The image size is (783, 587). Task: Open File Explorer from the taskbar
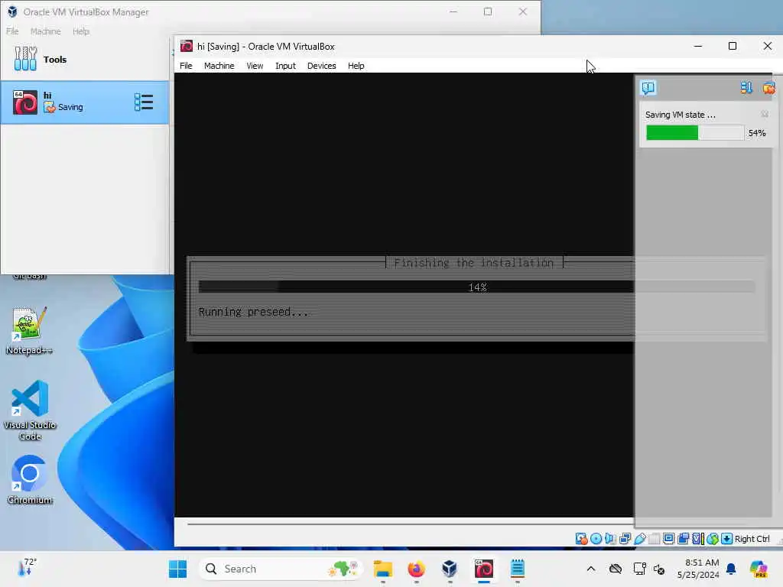point(383,569)
